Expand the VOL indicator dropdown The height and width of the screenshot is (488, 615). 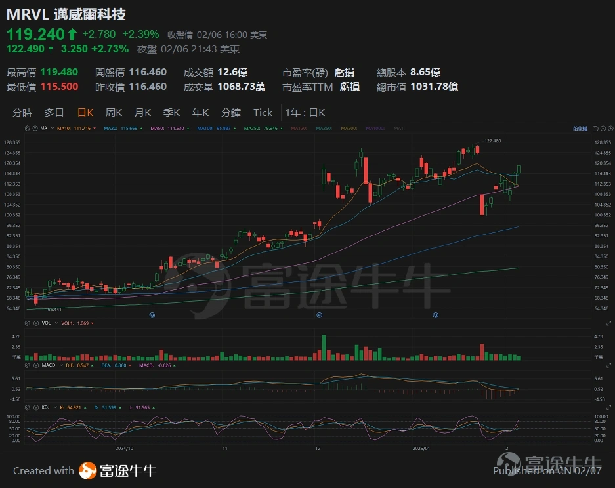point(56,323)
